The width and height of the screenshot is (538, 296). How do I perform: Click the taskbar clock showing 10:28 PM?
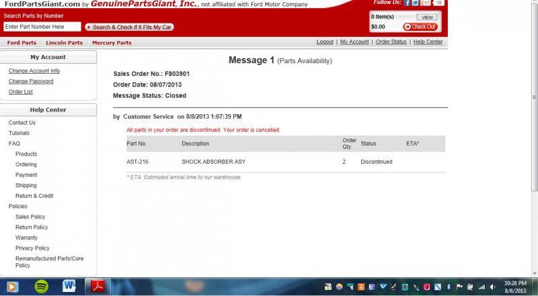point(514,287)
